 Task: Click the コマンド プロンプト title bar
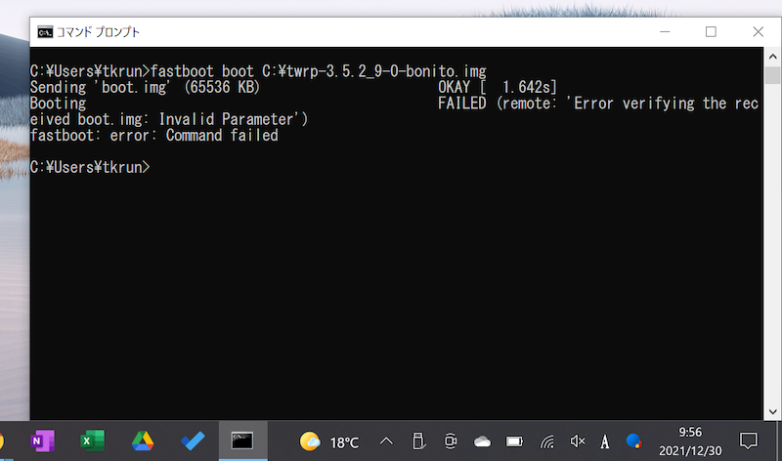[x=342, y=32]
